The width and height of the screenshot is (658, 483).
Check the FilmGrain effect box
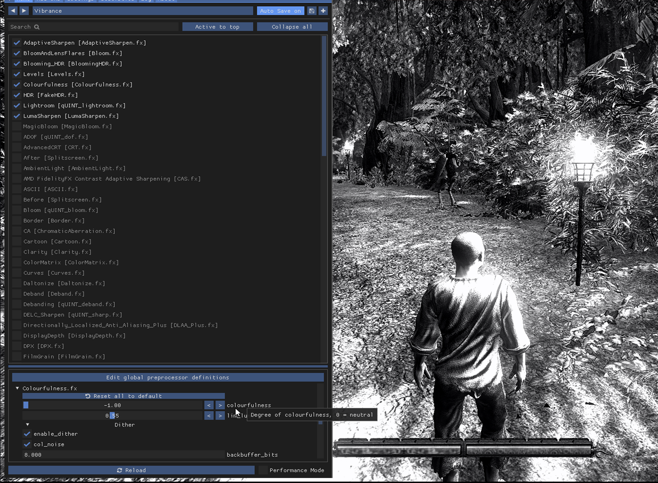coord(17,357)
